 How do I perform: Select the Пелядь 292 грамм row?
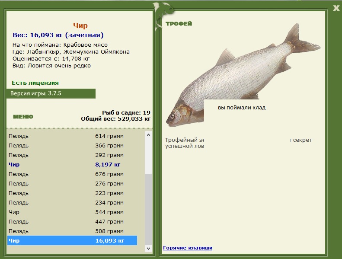tap(72, 155)
